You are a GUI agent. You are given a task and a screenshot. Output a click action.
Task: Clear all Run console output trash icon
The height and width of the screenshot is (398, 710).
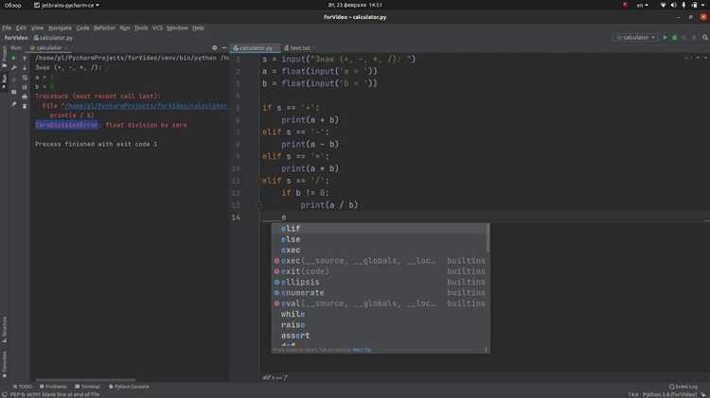click(x=25, y=106)
